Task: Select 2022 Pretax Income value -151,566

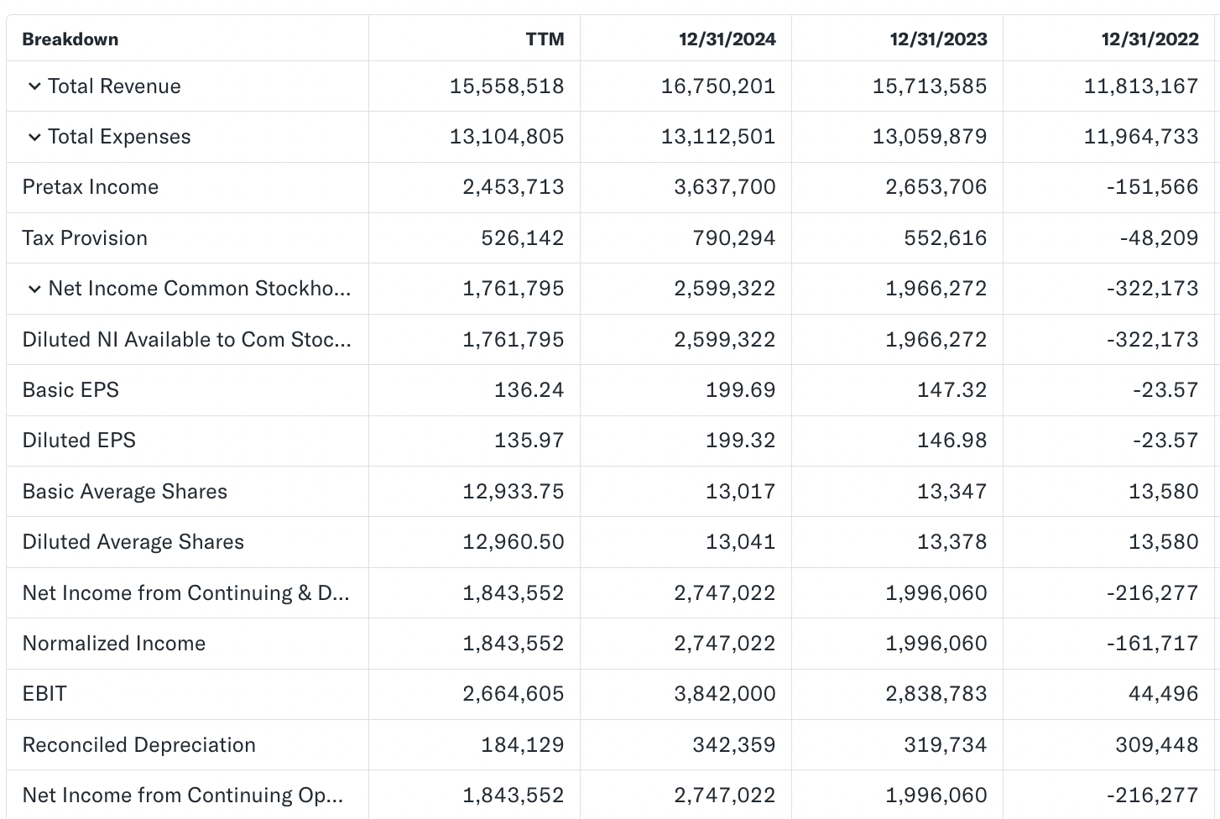Action: click(1153, 187)
